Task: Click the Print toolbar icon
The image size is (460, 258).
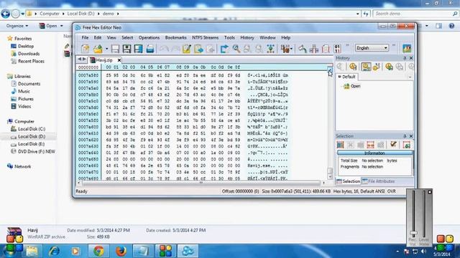Action: (150, 49)
